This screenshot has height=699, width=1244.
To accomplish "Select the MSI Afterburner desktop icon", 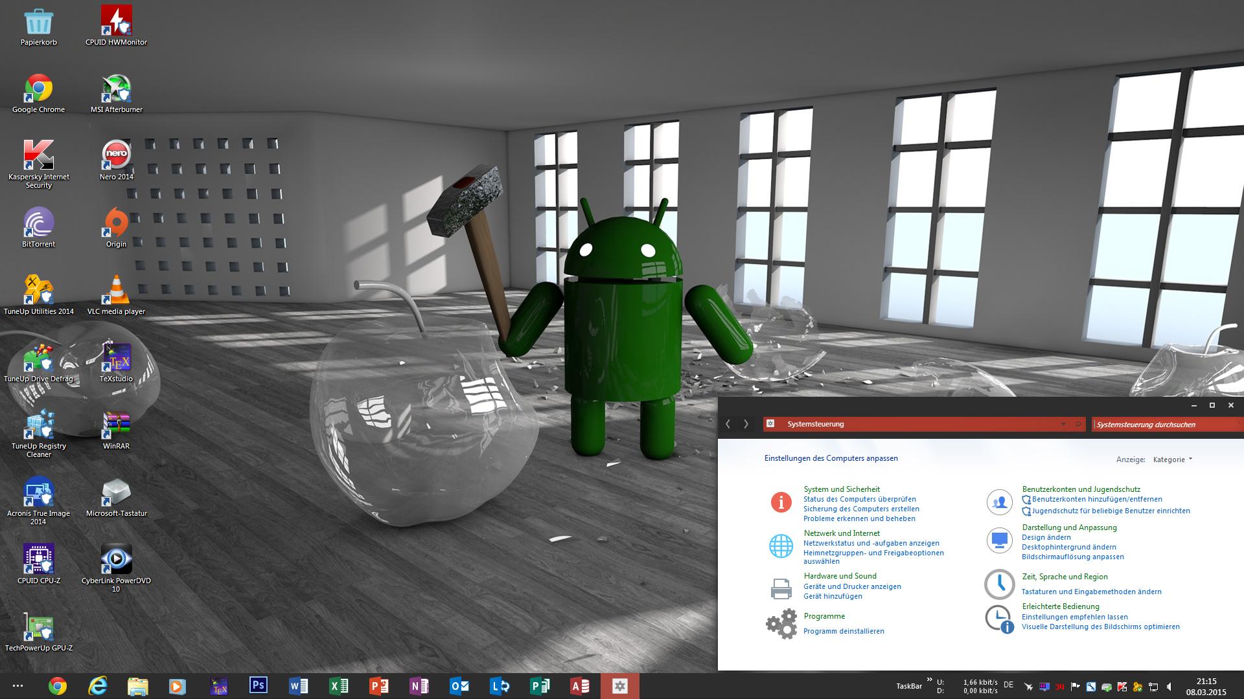I will tap(116, 94).
